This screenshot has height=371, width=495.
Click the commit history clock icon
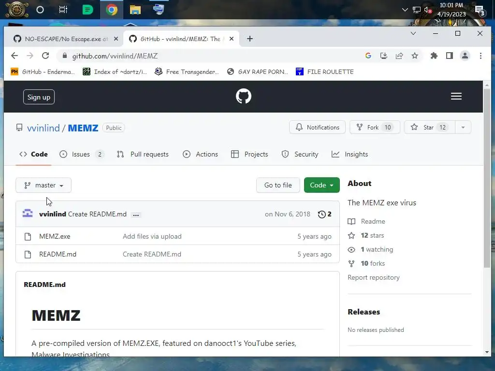click(321, 214)
